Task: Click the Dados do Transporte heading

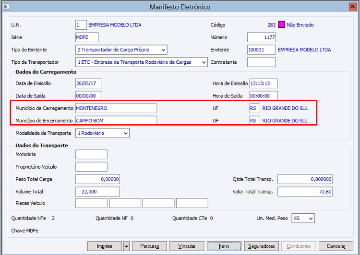Action: pyautogui.click(x=42, y=146)
